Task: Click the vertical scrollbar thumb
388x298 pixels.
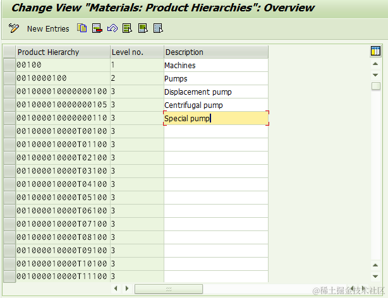Action: 376,86
